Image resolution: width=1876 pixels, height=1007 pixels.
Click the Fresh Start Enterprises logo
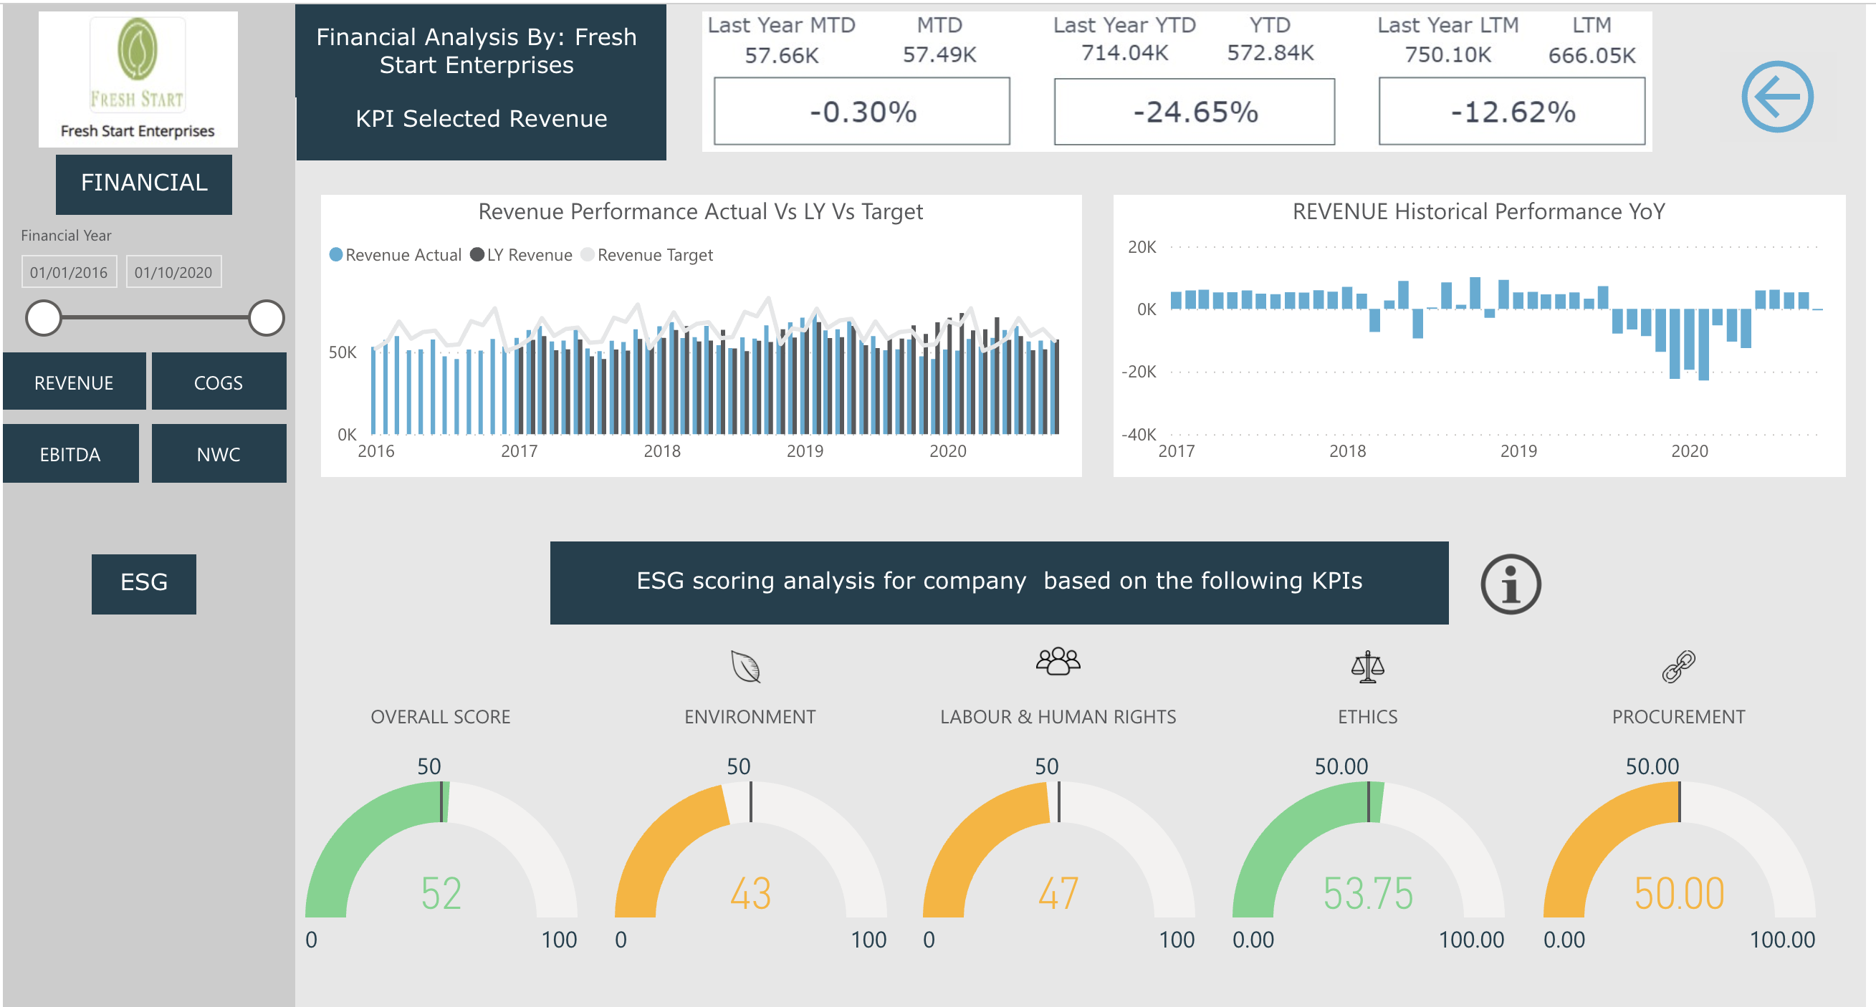point(138,79)
